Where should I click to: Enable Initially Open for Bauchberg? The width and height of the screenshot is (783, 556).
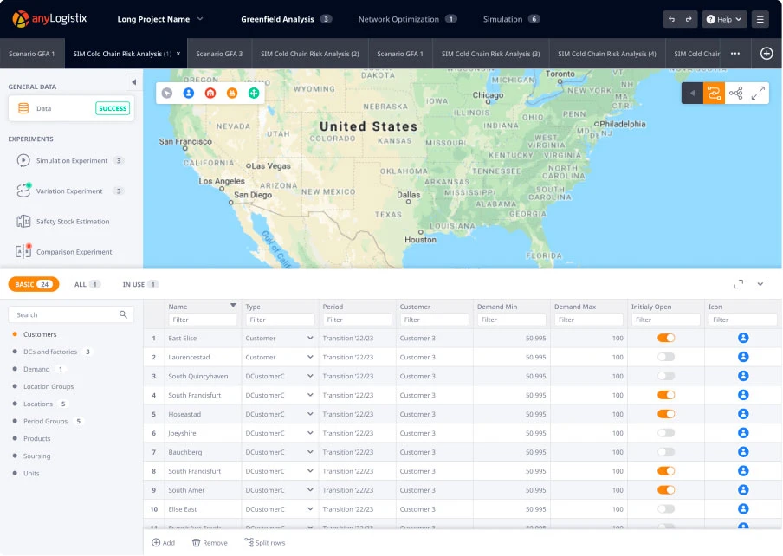pos(667,451)
